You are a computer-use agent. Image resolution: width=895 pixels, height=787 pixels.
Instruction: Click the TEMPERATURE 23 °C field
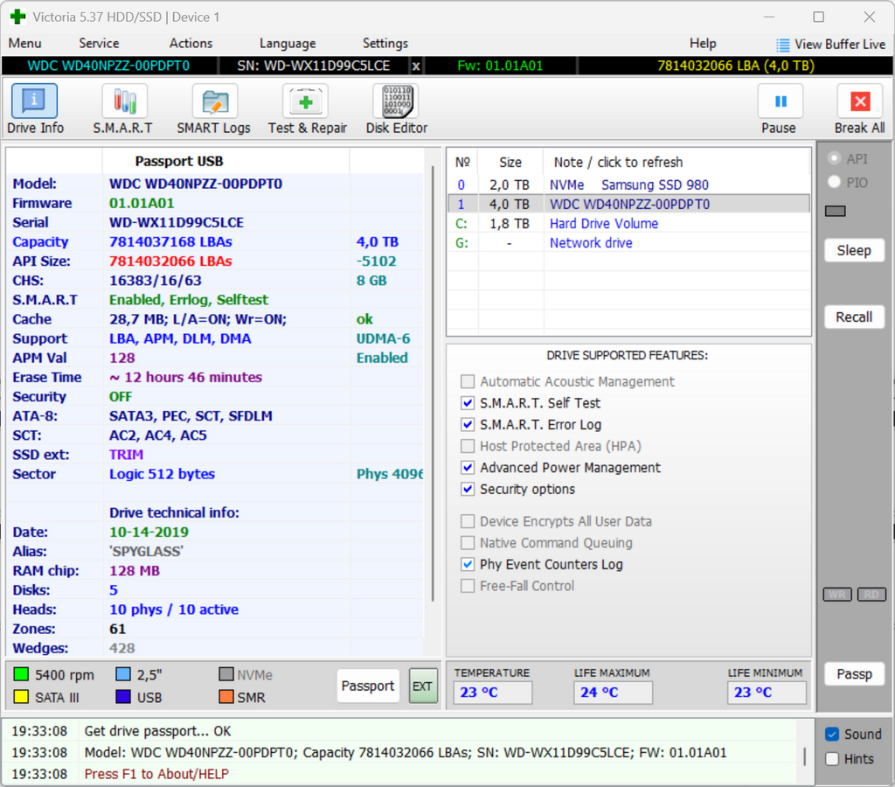coord(493,693)
